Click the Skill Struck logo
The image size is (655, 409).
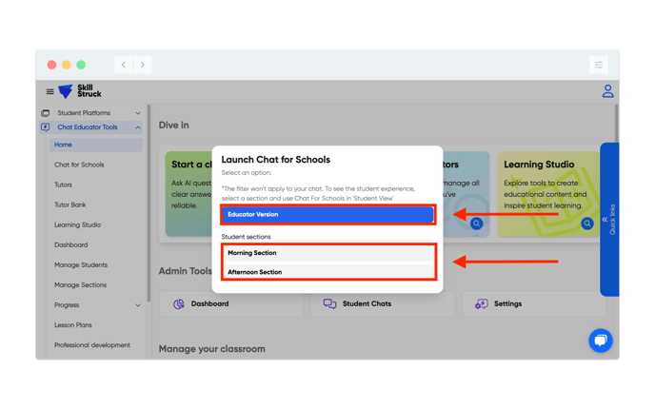tap(80, 91)
